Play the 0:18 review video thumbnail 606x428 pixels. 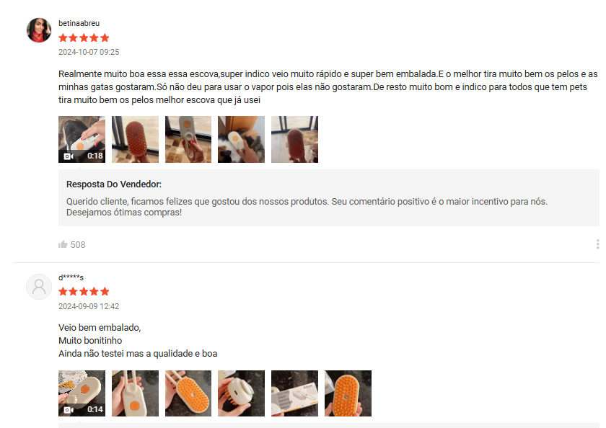[x=82, y=139]
